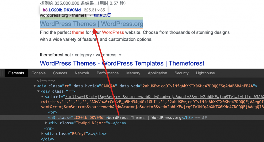Expand the div class="B6fmyf" node

[x=42, y=134]
